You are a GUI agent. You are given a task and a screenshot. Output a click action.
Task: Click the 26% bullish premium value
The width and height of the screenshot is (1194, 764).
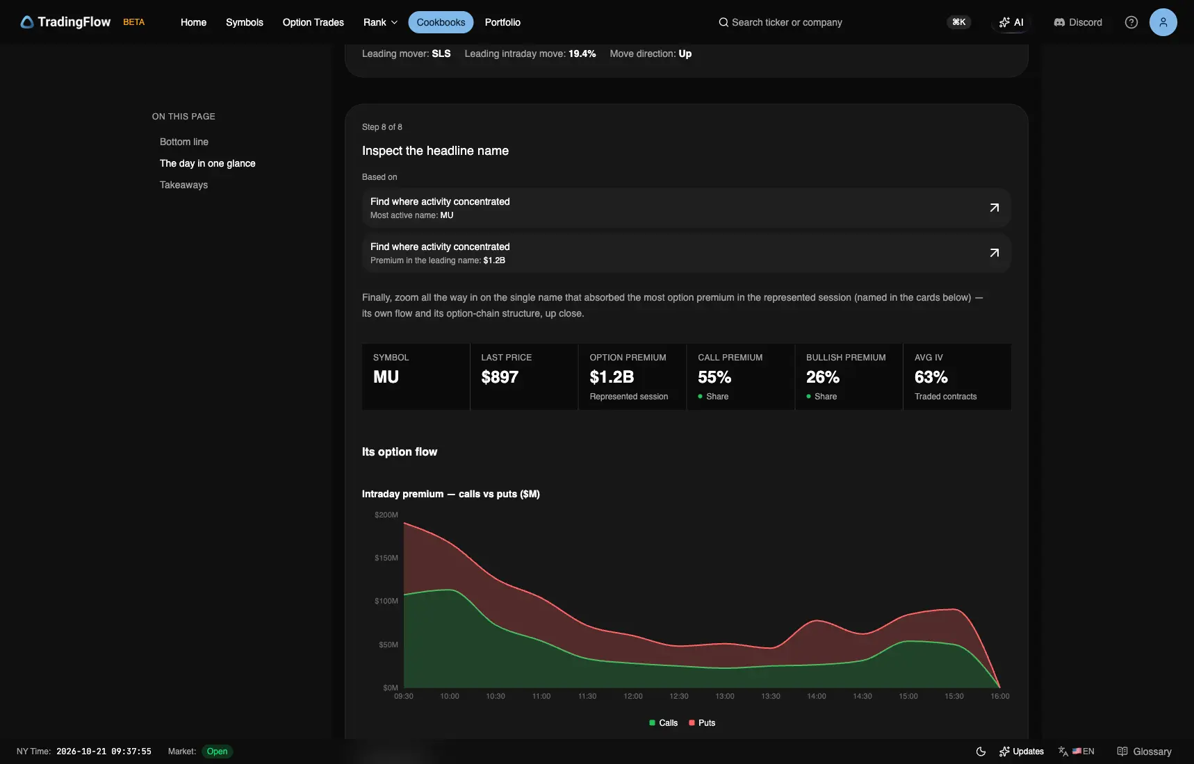click(823, 377)
